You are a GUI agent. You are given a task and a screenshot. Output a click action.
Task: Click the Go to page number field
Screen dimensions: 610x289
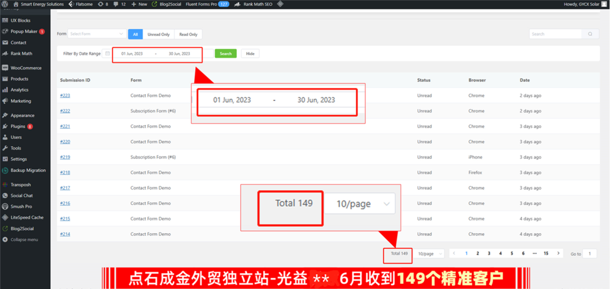tap(590, 253)
